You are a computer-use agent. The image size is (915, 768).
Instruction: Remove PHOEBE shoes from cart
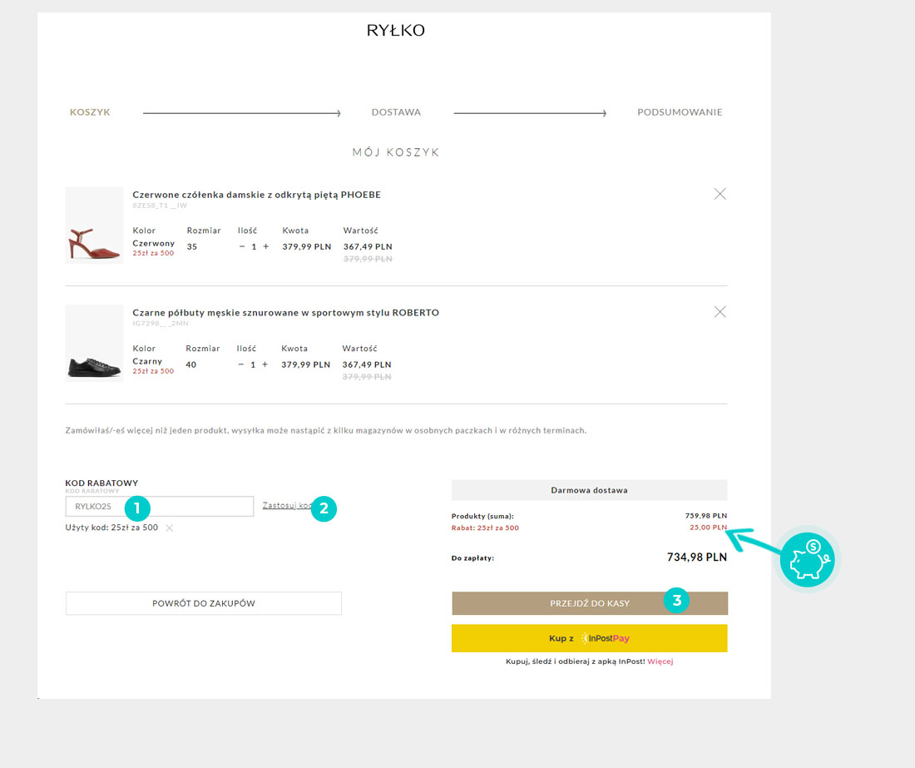(x=720, y=194)
